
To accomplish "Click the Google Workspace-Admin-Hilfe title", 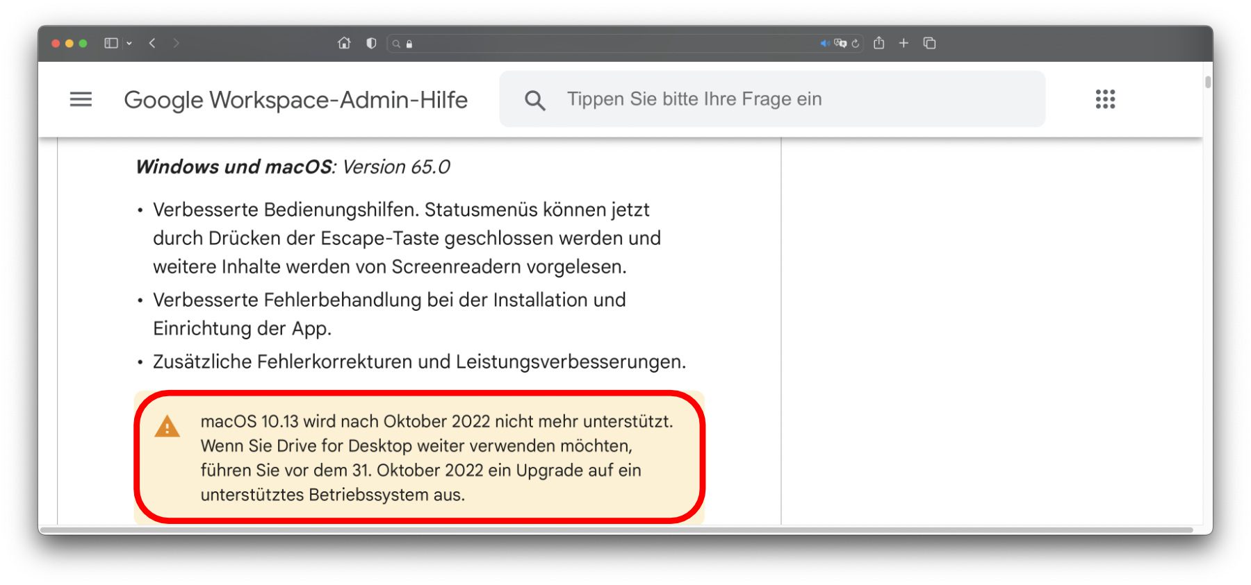I will click(295, 100).
